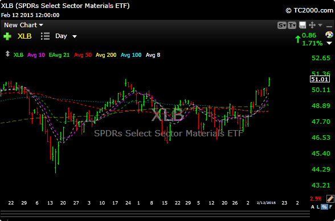Image resolution: width=335 pixels, height=221 pixels.
Task: Click the 47.70 price axis label
Action: (x=321, y=122)
